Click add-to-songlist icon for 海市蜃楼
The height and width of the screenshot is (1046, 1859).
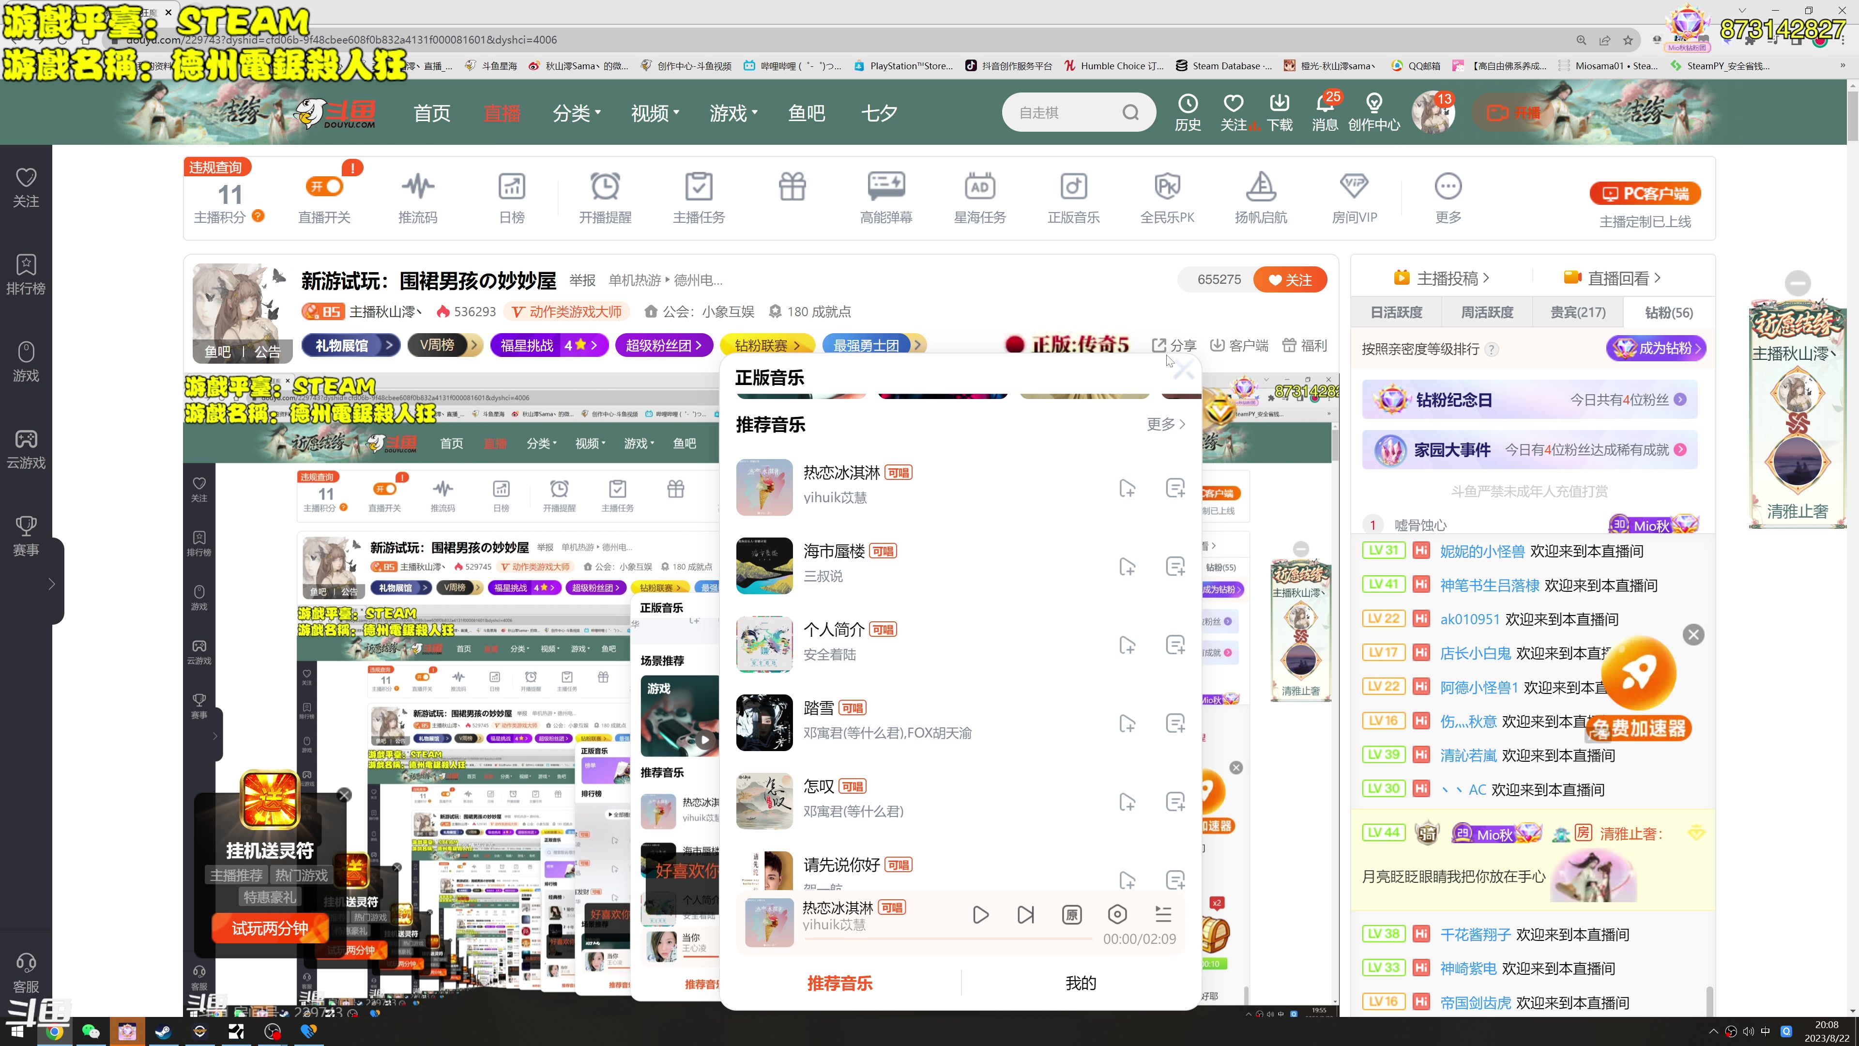1175,567
